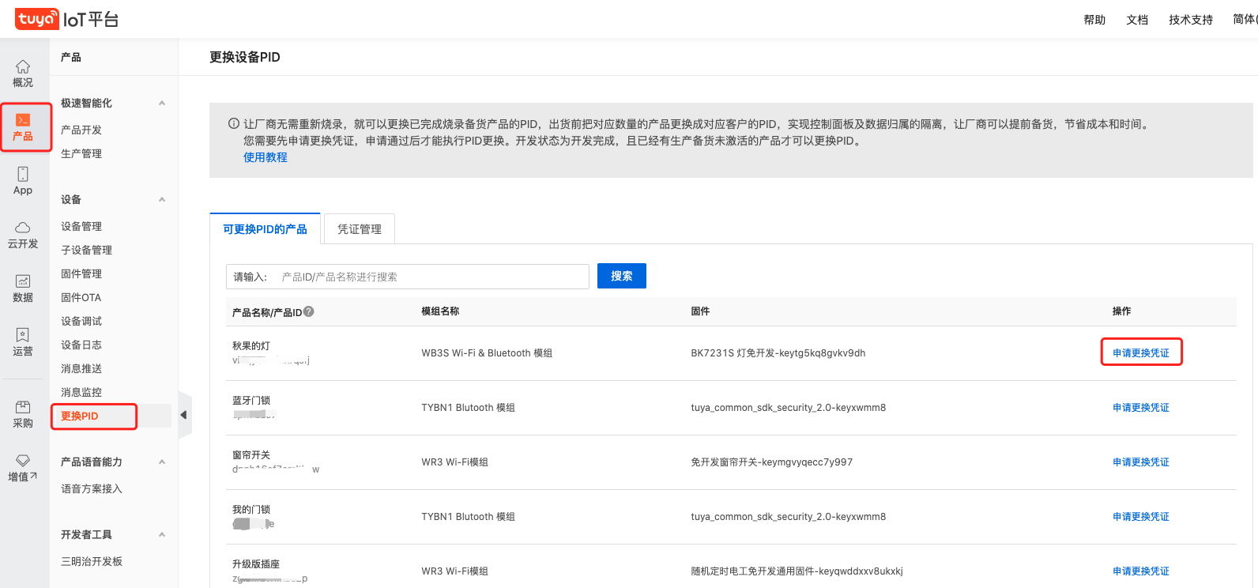Collapse the 极速智能化 menu group

pos(162,104)
